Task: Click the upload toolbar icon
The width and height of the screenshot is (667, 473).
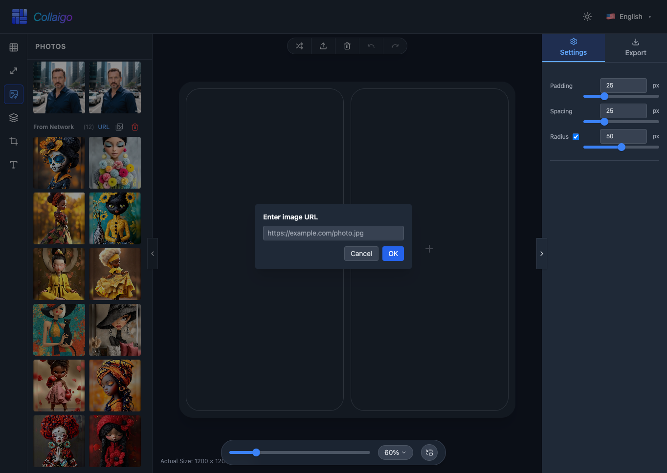Action: click(323, 46)
